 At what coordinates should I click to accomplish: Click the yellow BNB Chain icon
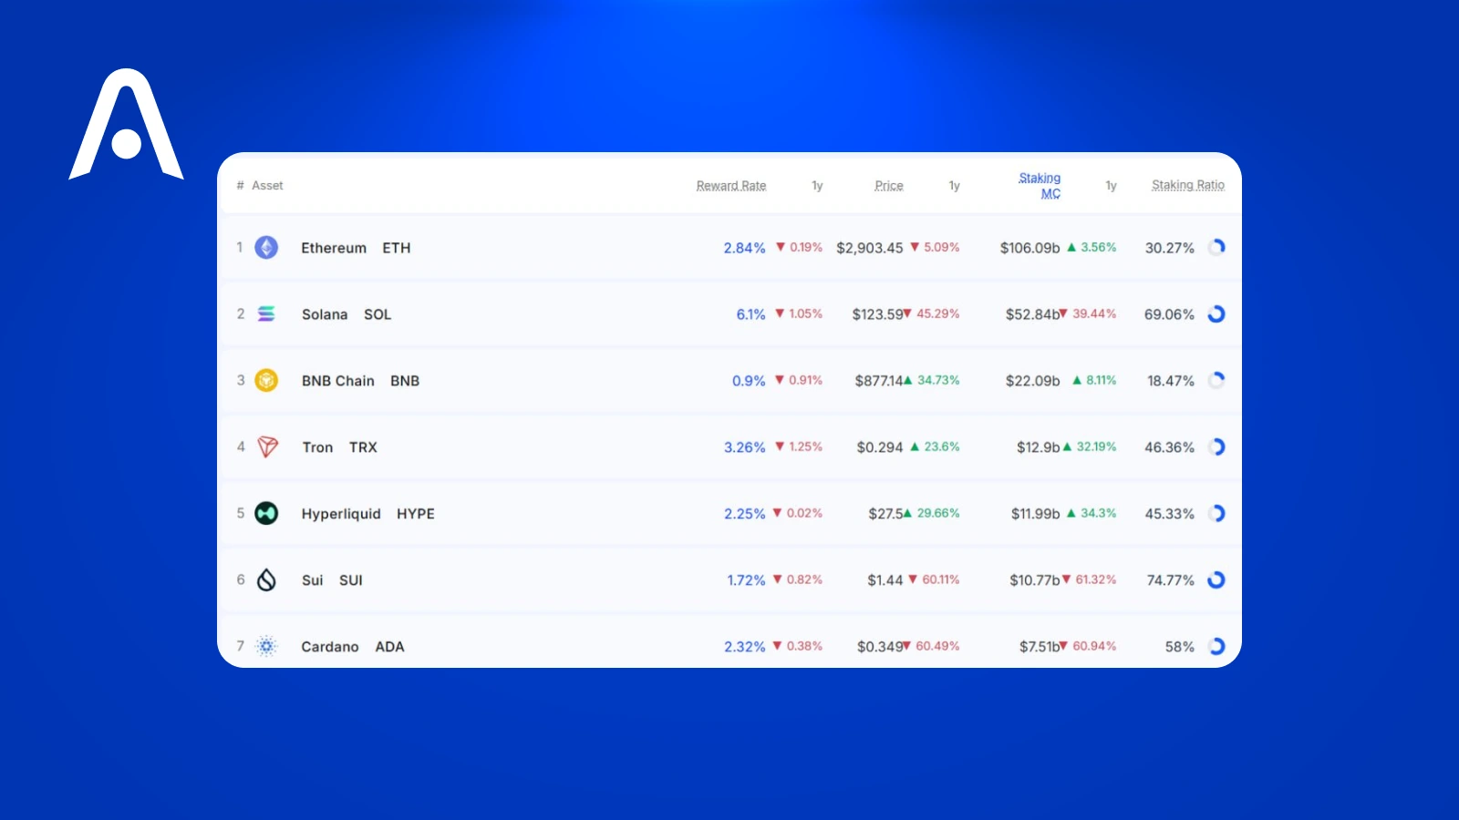[x=265, y=381]
